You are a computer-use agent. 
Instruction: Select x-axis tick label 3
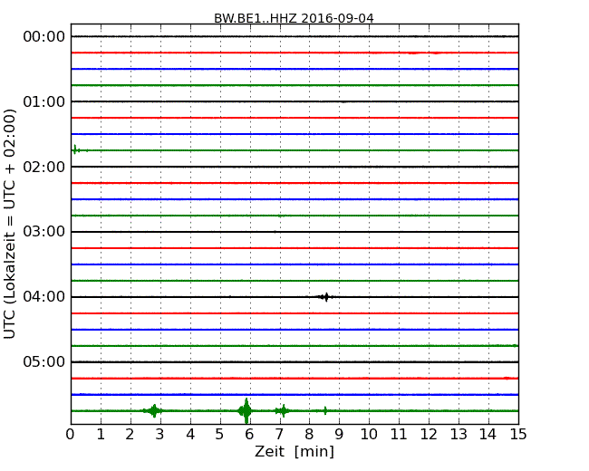coord(160,435)
